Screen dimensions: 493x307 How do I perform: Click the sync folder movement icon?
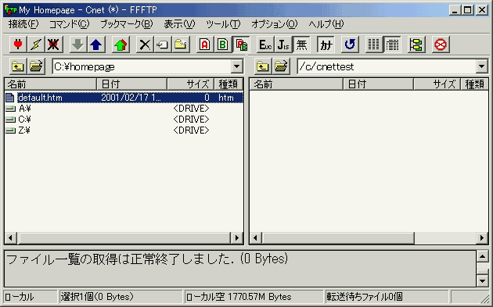pos(416,45)
